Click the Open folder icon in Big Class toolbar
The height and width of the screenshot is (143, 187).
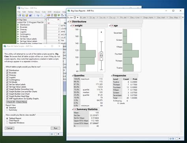coord(27,15)
